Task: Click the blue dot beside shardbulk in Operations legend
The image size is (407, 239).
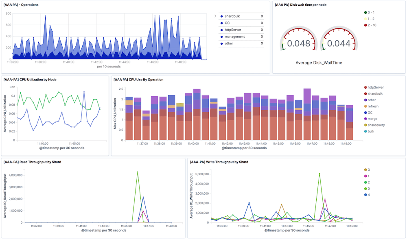Action: pyautogui.click(x=221, y=17)
